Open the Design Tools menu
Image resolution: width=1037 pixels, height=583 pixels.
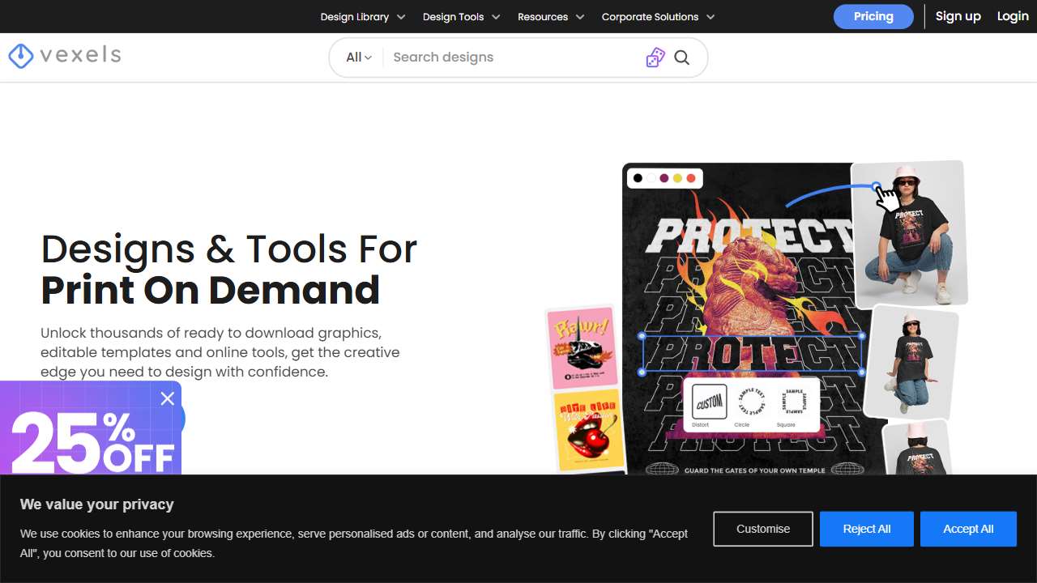[461, 17]
